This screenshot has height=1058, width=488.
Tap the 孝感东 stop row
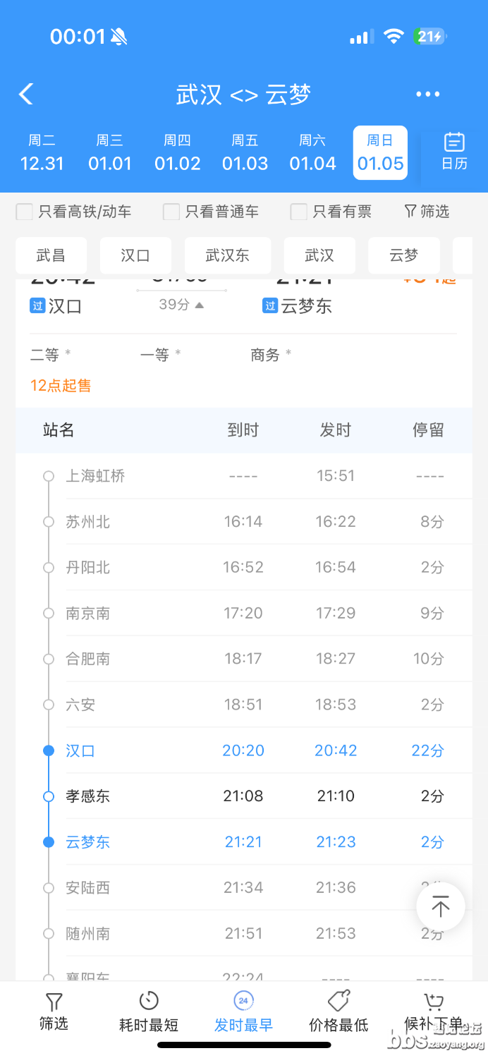[243, 796]
